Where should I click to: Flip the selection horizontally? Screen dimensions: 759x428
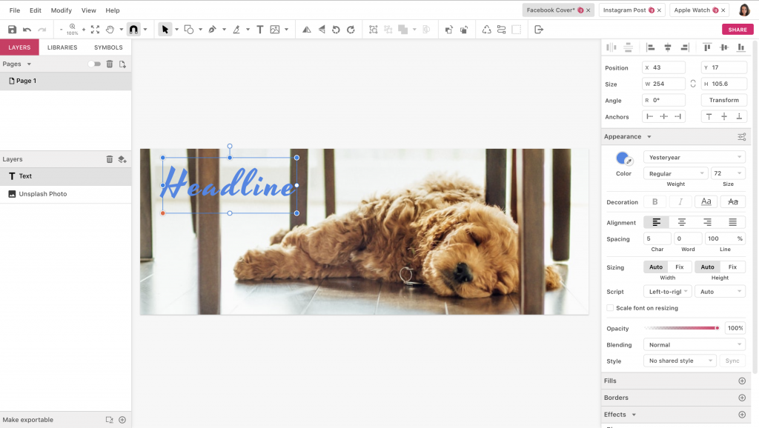click(x=306, y=29)
